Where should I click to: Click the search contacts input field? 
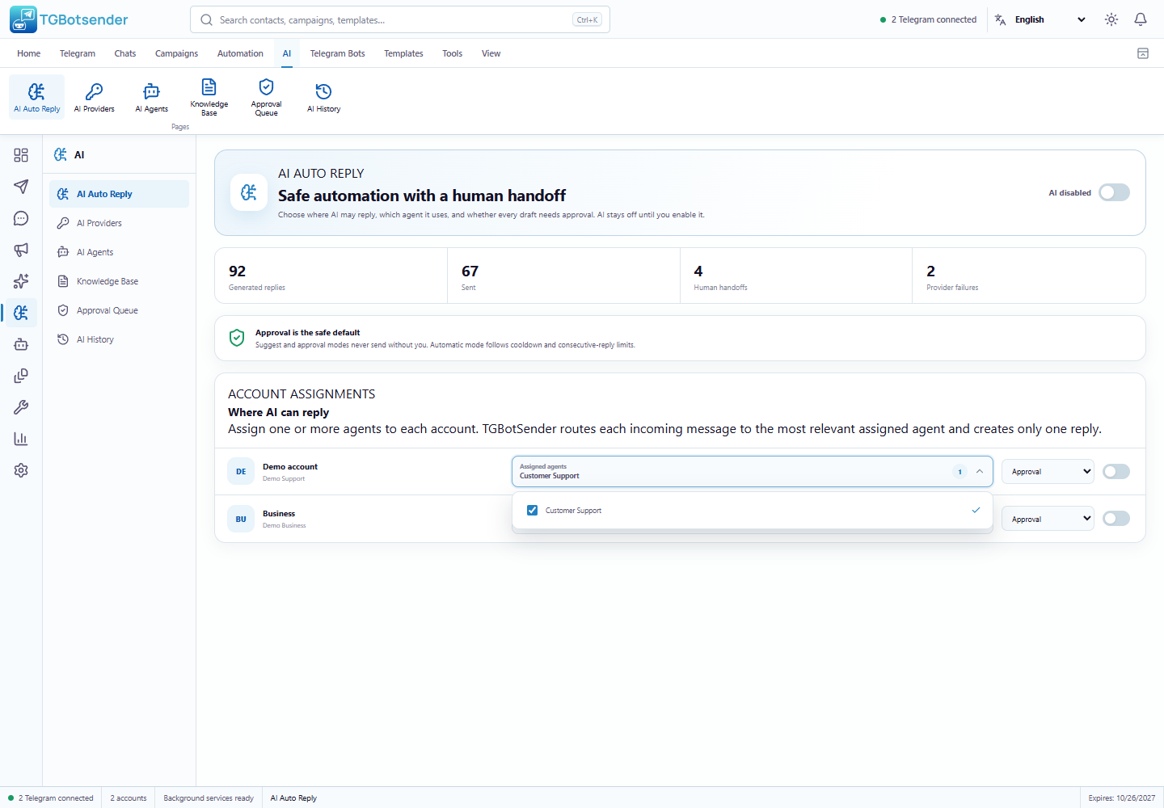pyautogui.click(x=400, y=19)
